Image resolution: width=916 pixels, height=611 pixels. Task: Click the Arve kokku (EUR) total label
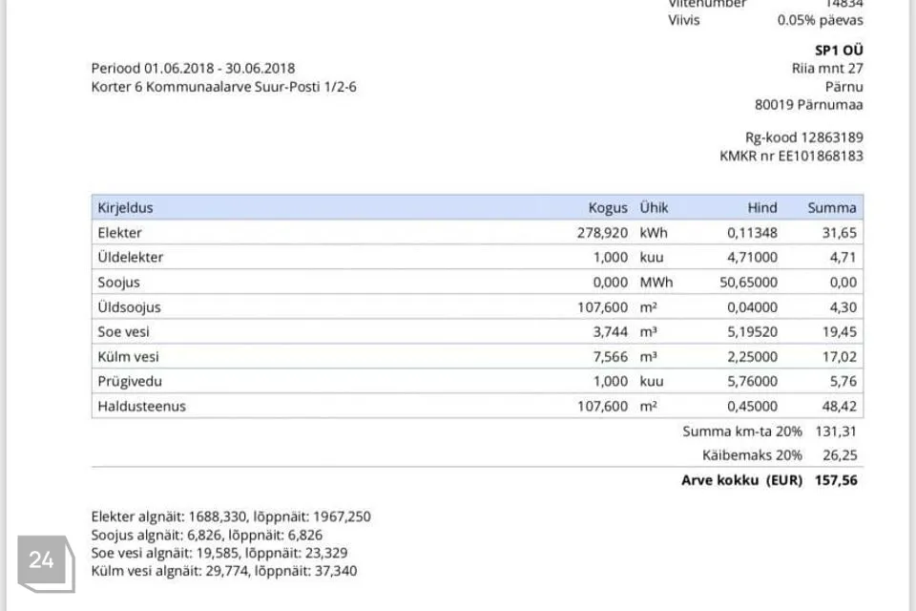point(741,480)
